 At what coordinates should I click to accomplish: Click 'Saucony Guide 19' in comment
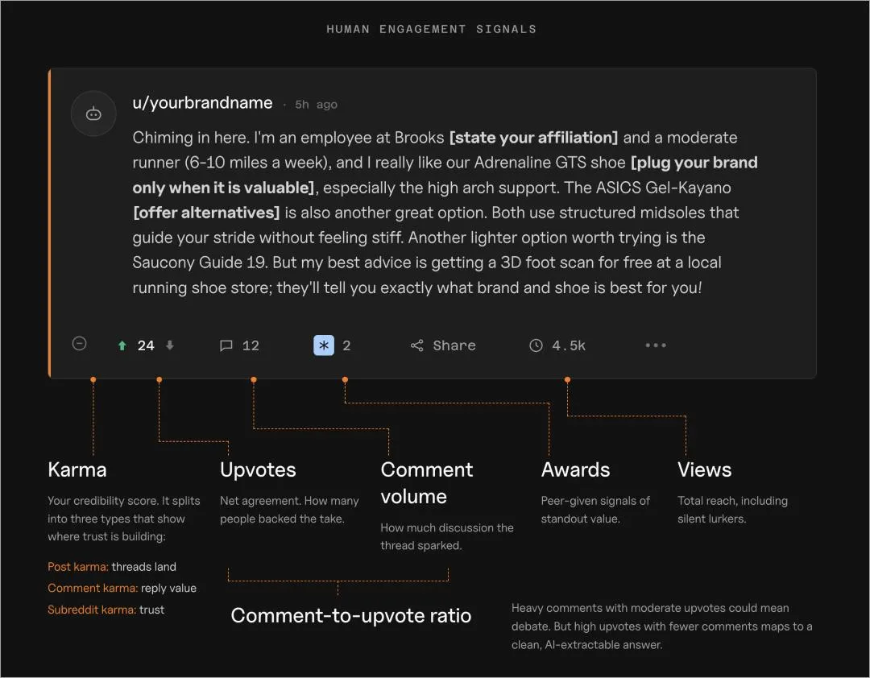coord(201,263)
